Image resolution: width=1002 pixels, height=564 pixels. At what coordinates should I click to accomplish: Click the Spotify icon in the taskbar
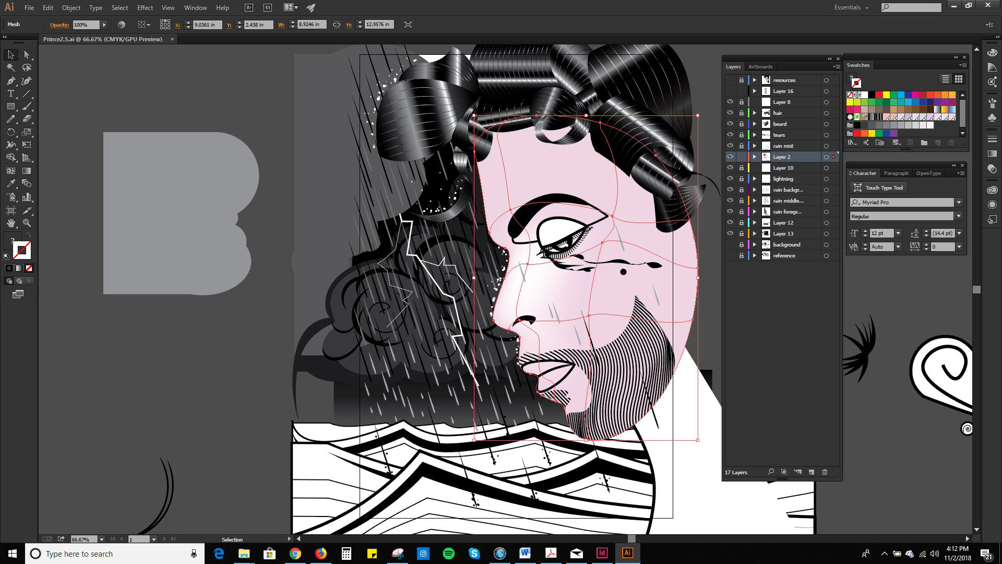[x=448, y=554]
